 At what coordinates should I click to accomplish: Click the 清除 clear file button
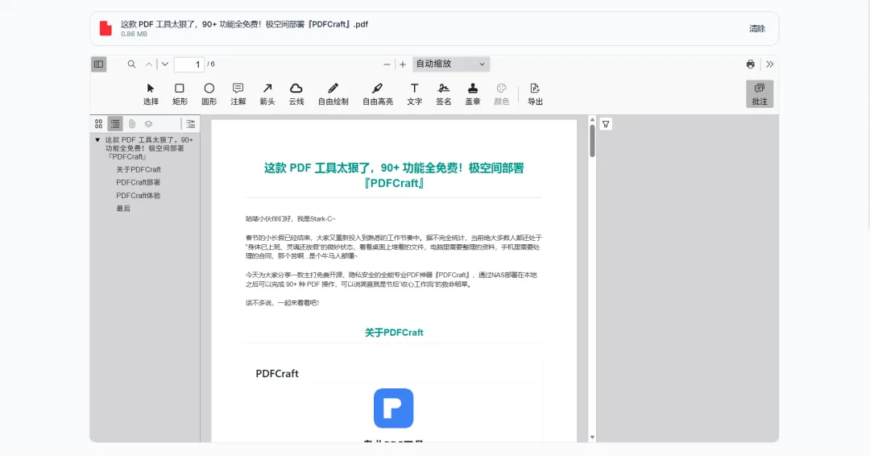coord(757,29)
